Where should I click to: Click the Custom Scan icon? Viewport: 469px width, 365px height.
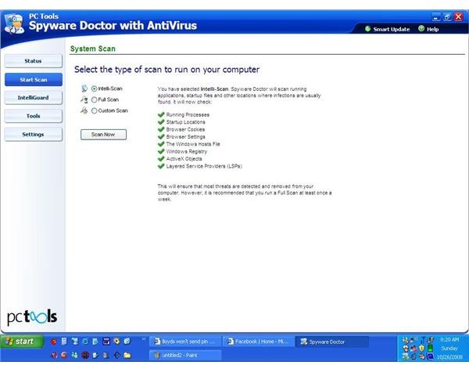(84, 110)
